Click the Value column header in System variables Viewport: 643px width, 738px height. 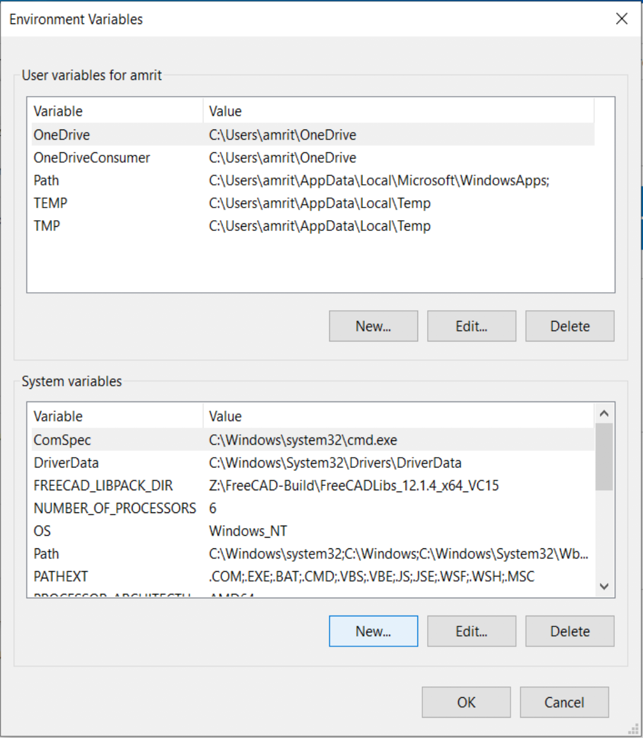coord(226,416)
